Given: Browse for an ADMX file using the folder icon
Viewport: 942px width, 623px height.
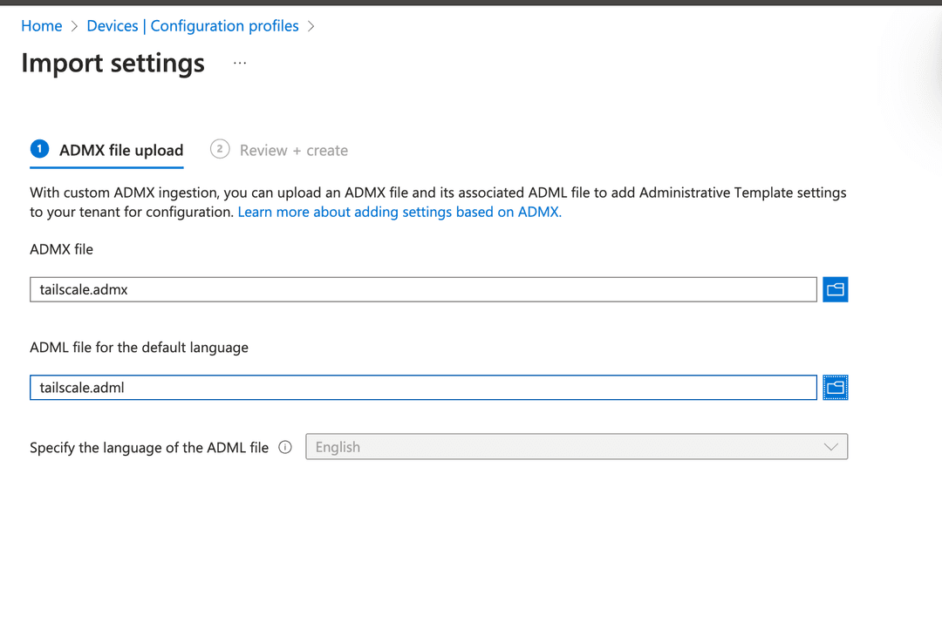Looking at the screenshot, I should pyautogui.click(x=835, y=288).
